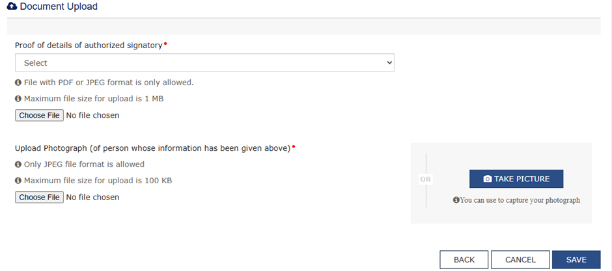Click the chevron arrow of the Select dropdown
Viewport: 612px width, 271px height.
pyautogui.click(x=389, y=63)
